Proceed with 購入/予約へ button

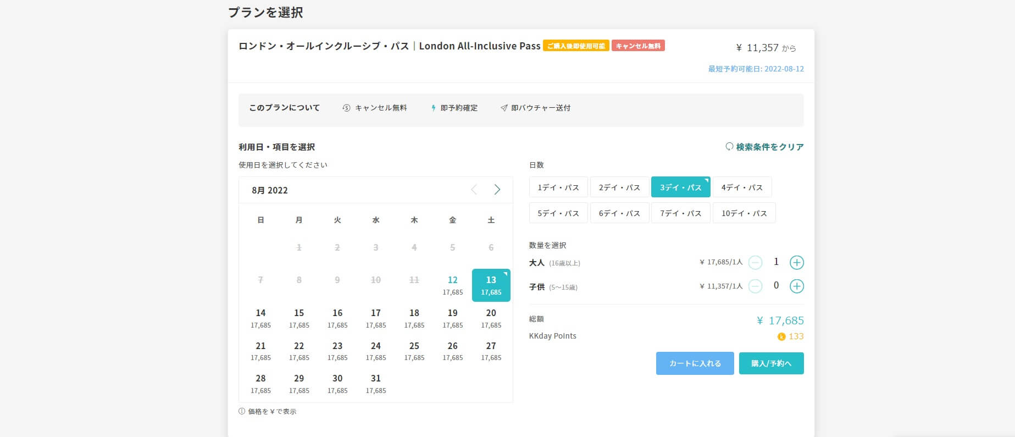[x=771, y=363]
